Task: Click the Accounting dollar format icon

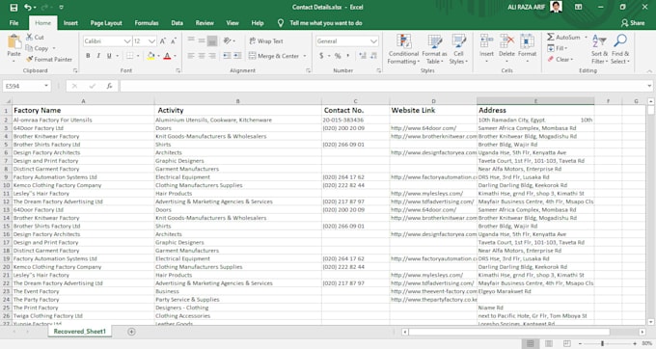Action: tap(321, 56)
